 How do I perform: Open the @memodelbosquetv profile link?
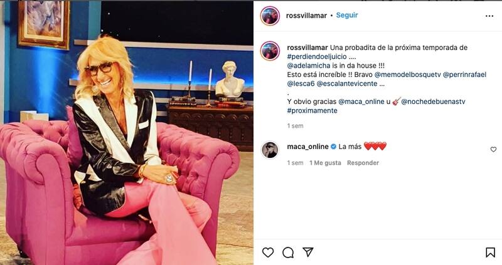tap(407, 75)
